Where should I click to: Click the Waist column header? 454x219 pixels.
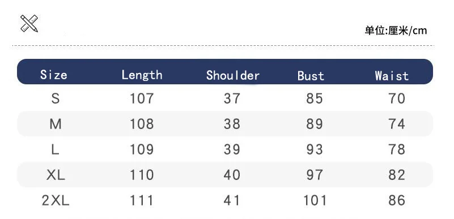tap(392, 76)
